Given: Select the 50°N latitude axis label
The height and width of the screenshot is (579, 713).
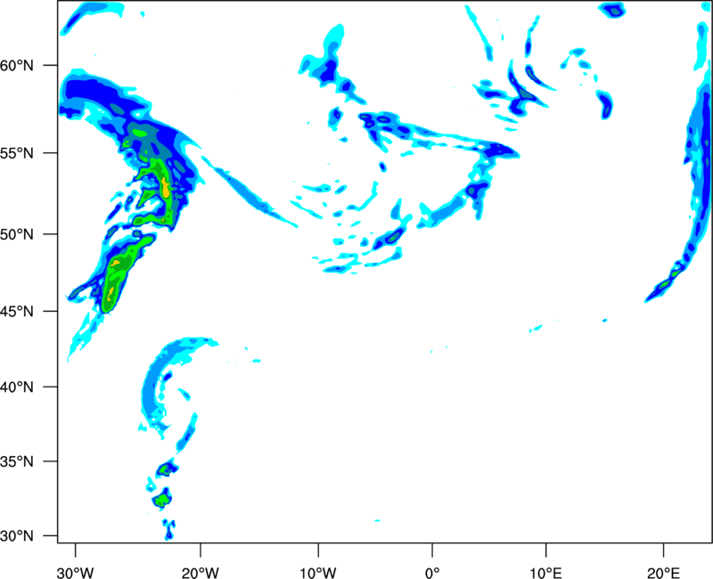Looking at the screenshot, I should click(x=17, y=235).
